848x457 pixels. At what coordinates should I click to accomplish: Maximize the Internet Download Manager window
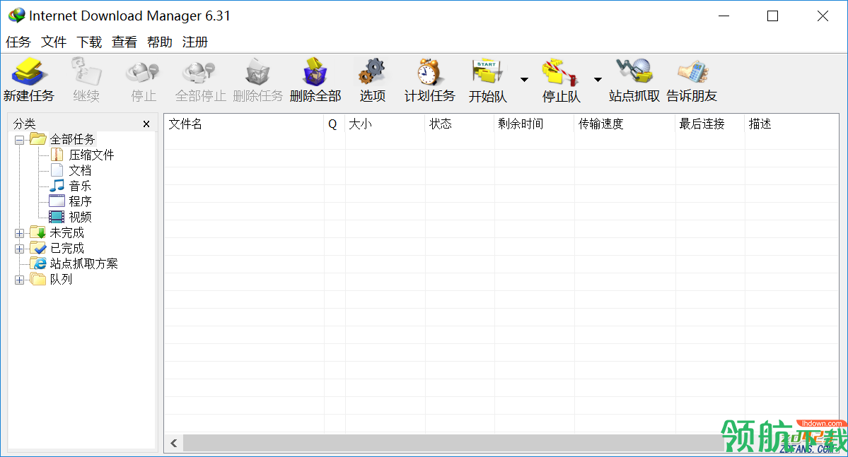pos(773,16)
